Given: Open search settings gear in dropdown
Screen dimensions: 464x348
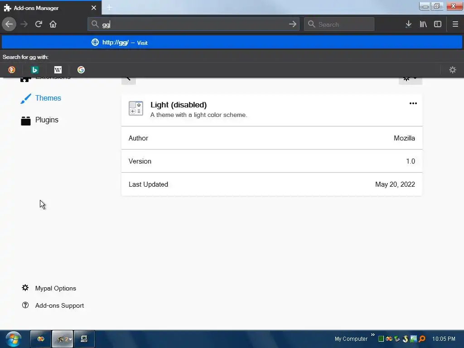Looking at the screenshot, I should 453,70.
